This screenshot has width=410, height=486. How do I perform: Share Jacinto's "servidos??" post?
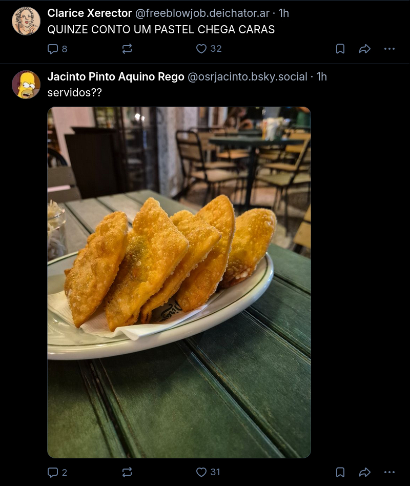pos(364,472)
